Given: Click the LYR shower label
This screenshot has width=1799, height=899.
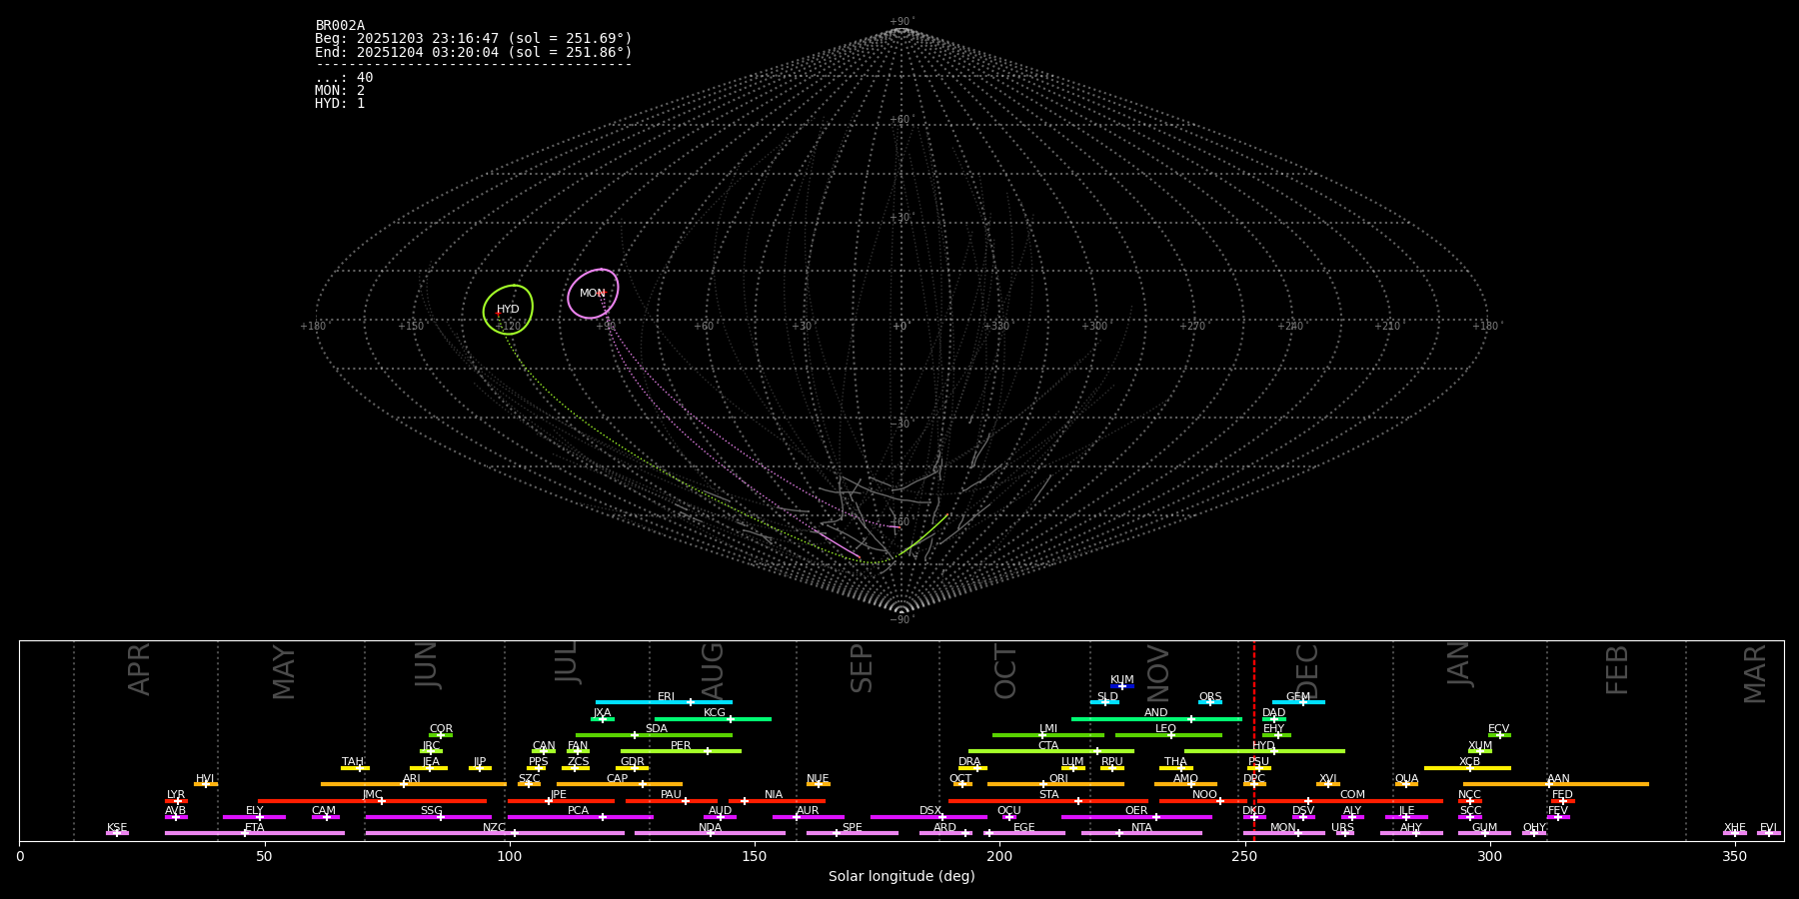Looking at the screenshot, I should tap(176, 795).
